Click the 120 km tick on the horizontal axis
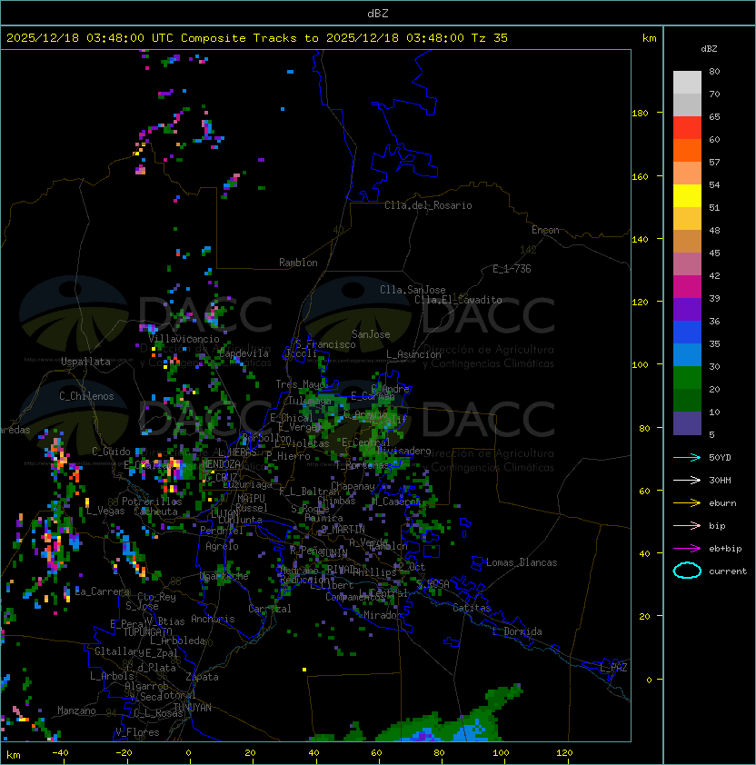 (564, 753)
